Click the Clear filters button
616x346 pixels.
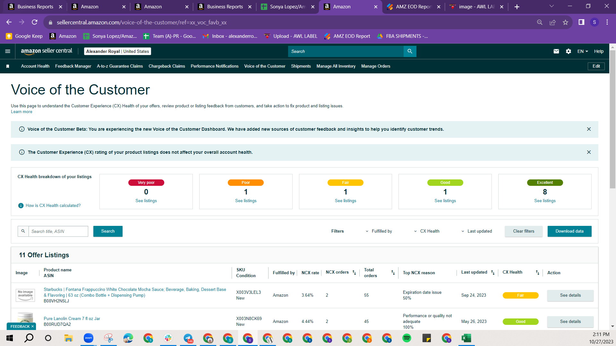pyautogui.click(x=524, y=231)
